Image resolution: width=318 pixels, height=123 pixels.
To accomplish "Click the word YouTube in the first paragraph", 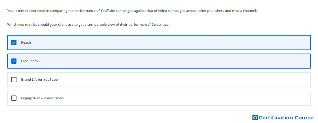I will (108, 11).
